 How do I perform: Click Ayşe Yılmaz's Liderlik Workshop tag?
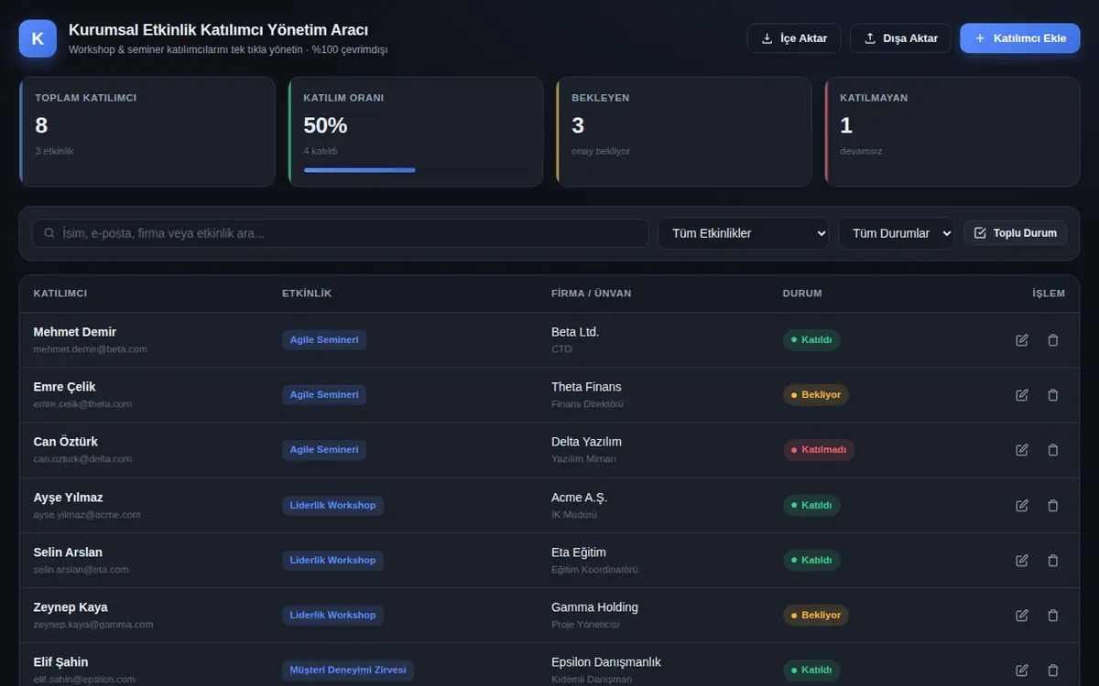332,505
